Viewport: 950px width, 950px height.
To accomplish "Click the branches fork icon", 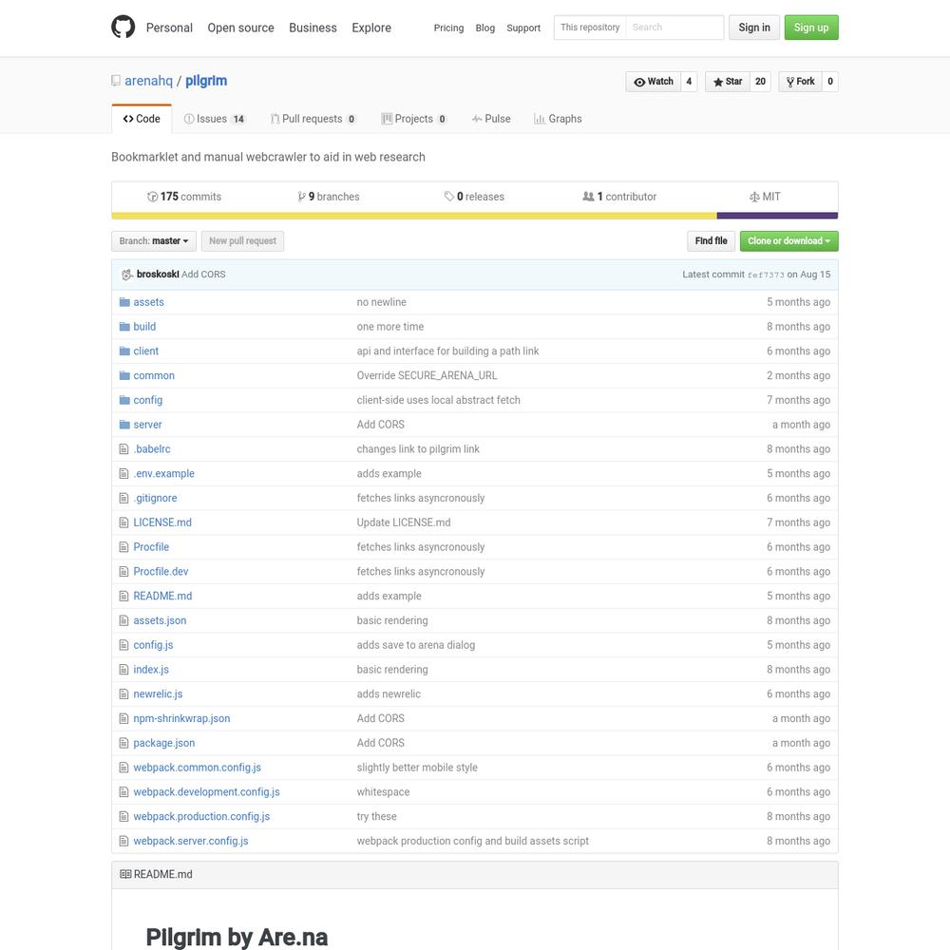I will click(301, 197).
